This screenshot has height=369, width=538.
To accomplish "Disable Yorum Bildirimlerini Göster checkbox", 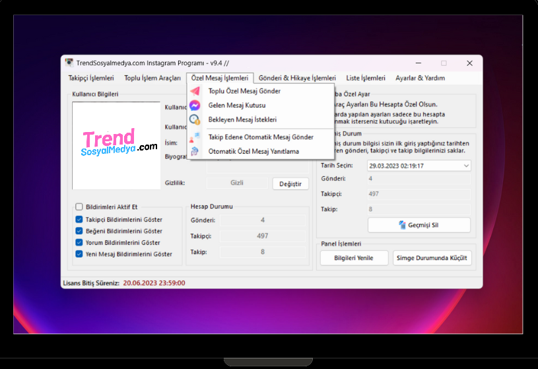I will 79,242.
